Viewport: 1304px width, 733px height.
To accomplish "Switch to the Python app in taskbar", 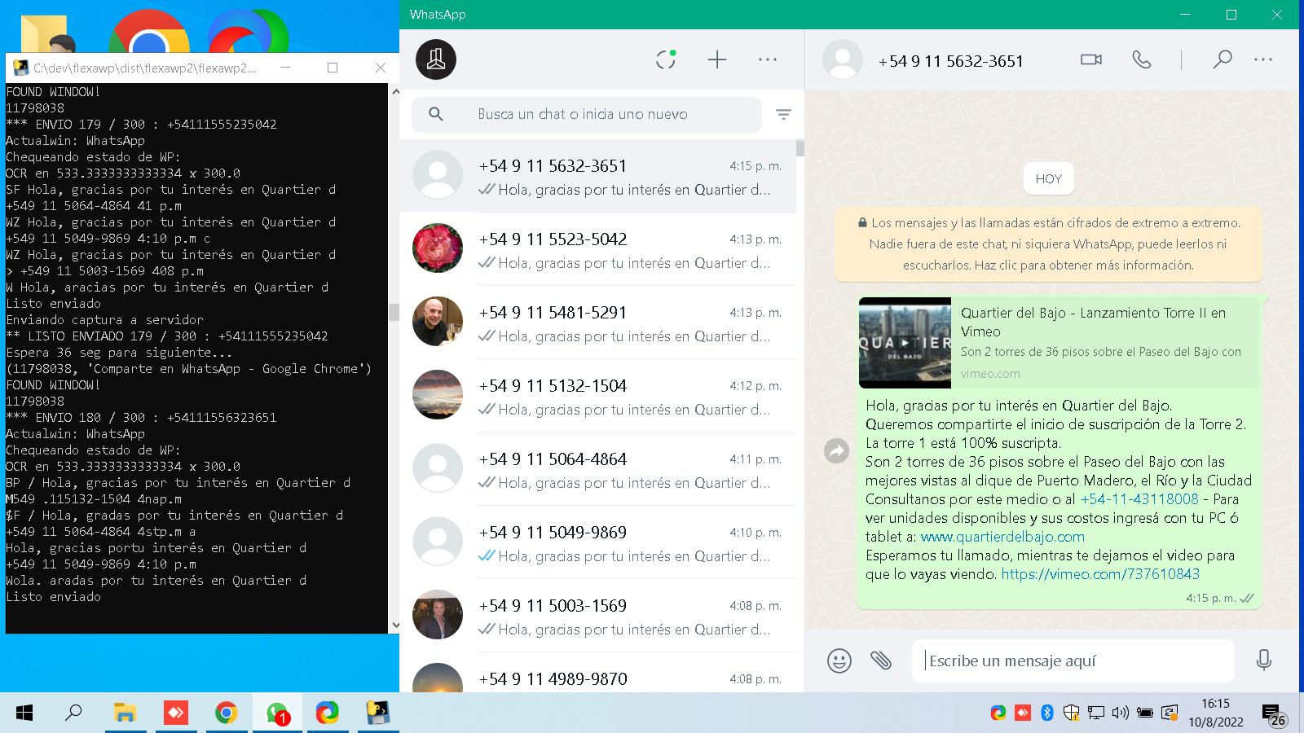I will tap(377, 713).
